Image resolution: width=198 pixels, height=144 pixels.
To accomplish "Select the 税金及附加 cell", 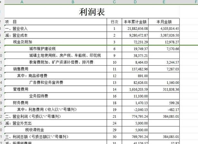I will [x=56, y=42].
